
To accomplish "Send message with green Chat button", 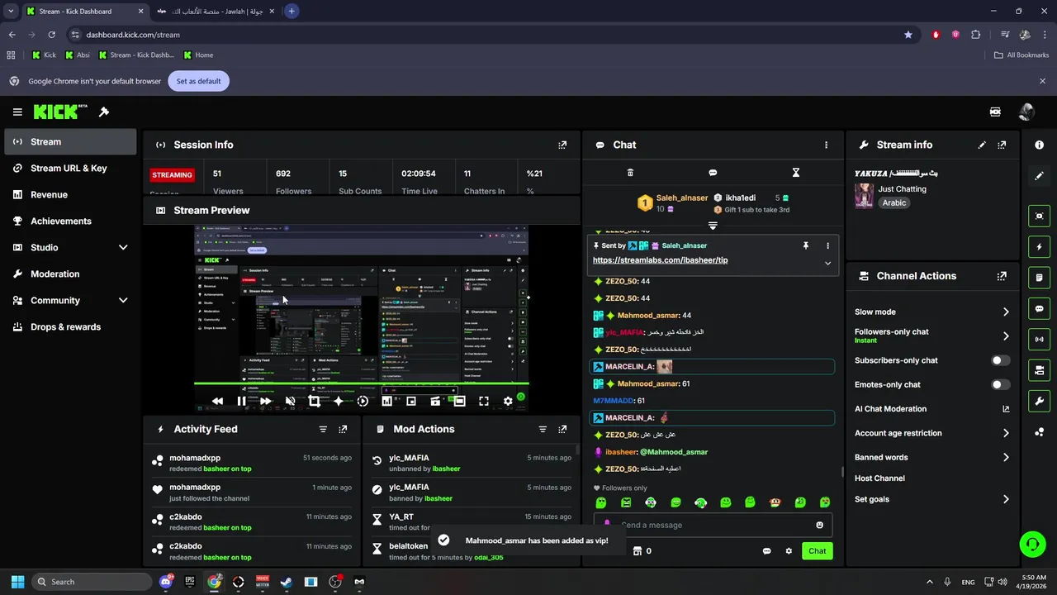I will pyautogui.click(x=817, y=551).
